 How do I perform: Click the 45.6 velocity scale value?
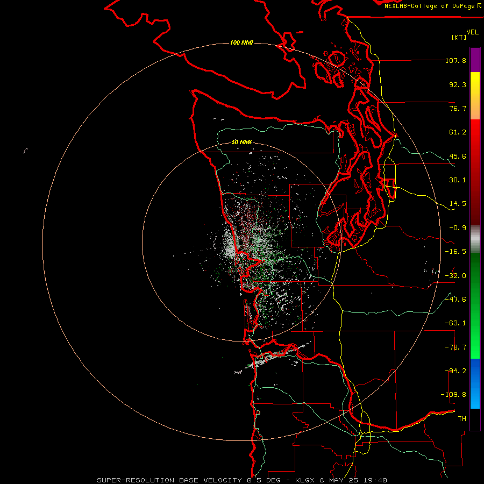[x=458, y=156]
